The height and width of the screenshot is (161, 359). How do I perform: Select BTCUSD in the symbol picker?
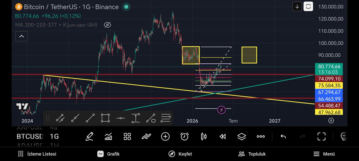coord(30,137)
